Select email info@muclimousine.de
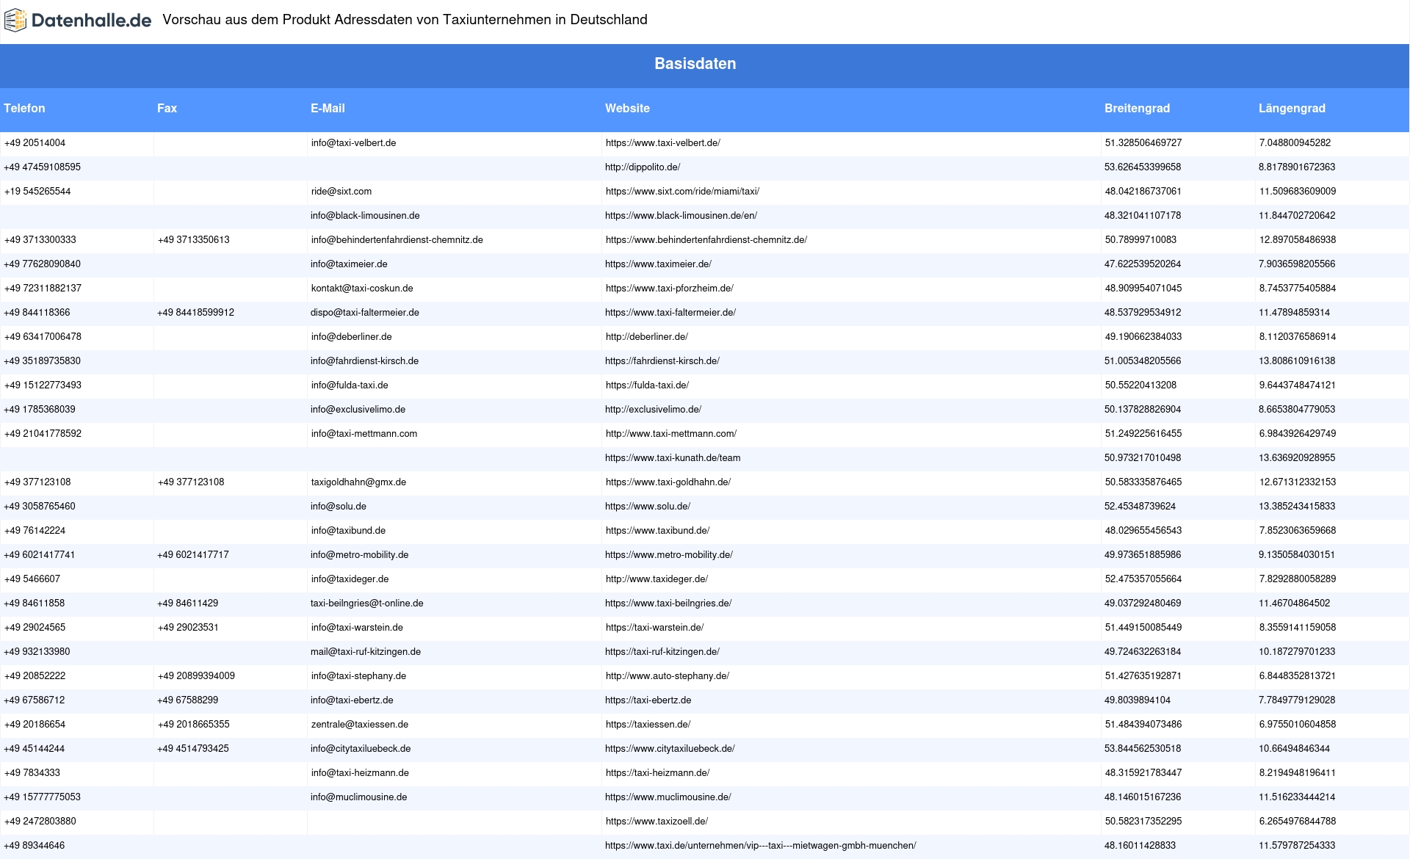Image resolution: width=1410 pixels, height=859 pixels. pyautogui.click(x=358, y=797)
